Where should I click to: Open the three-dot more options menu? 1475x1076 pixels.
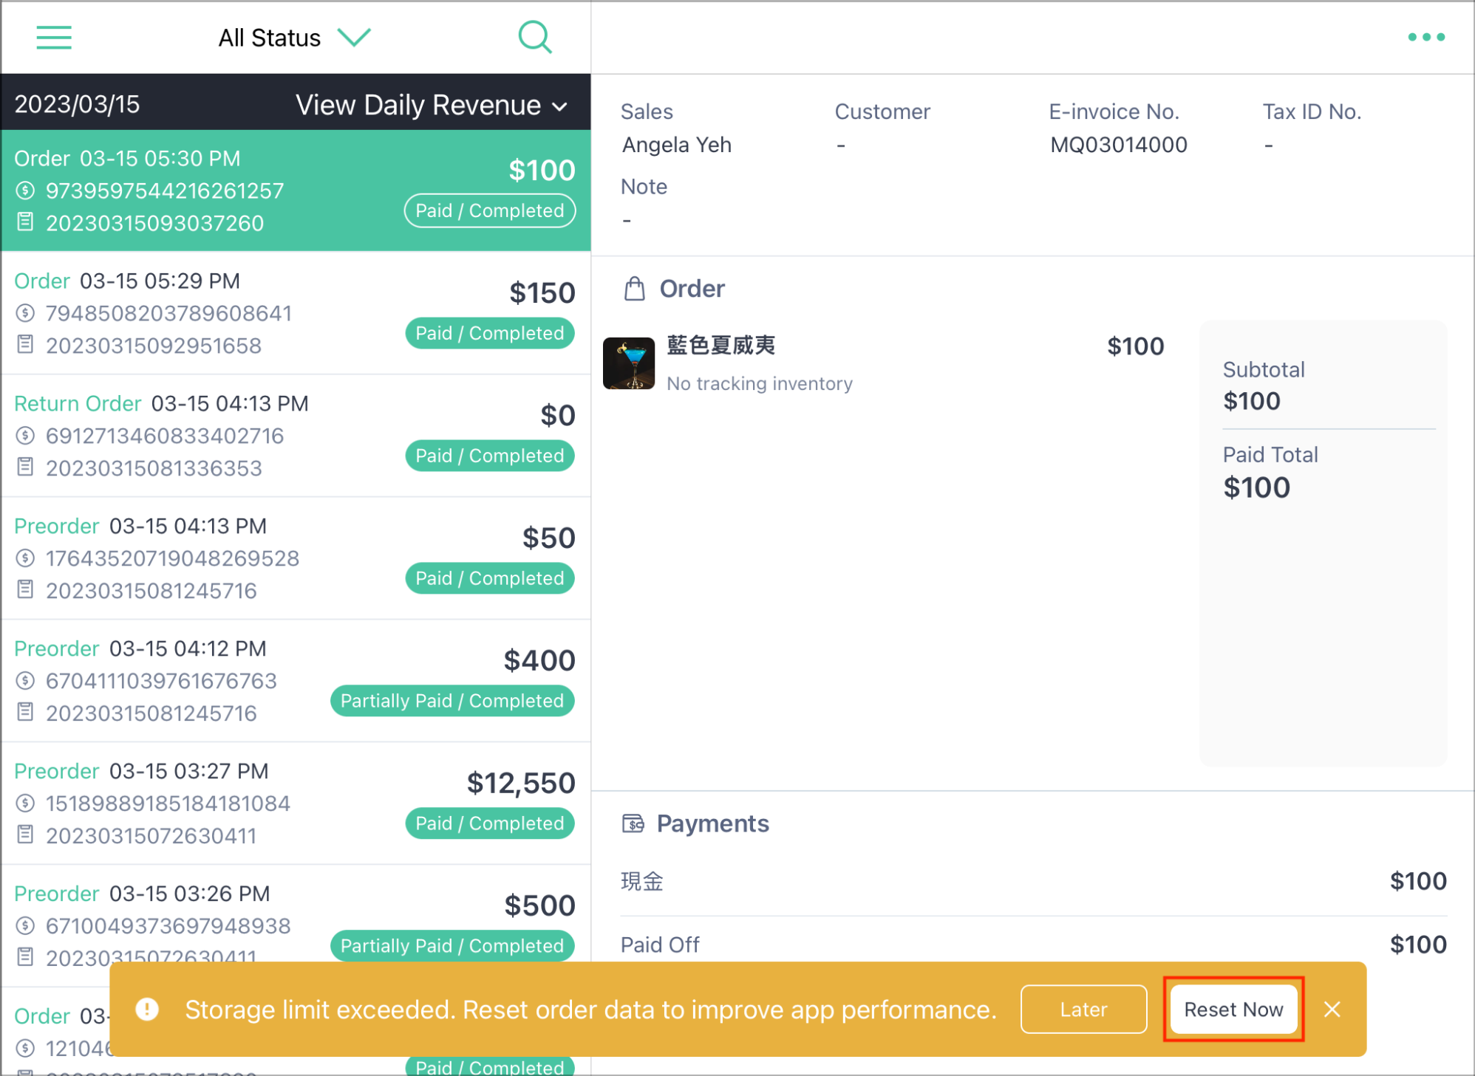click(x=1426, y=37)
